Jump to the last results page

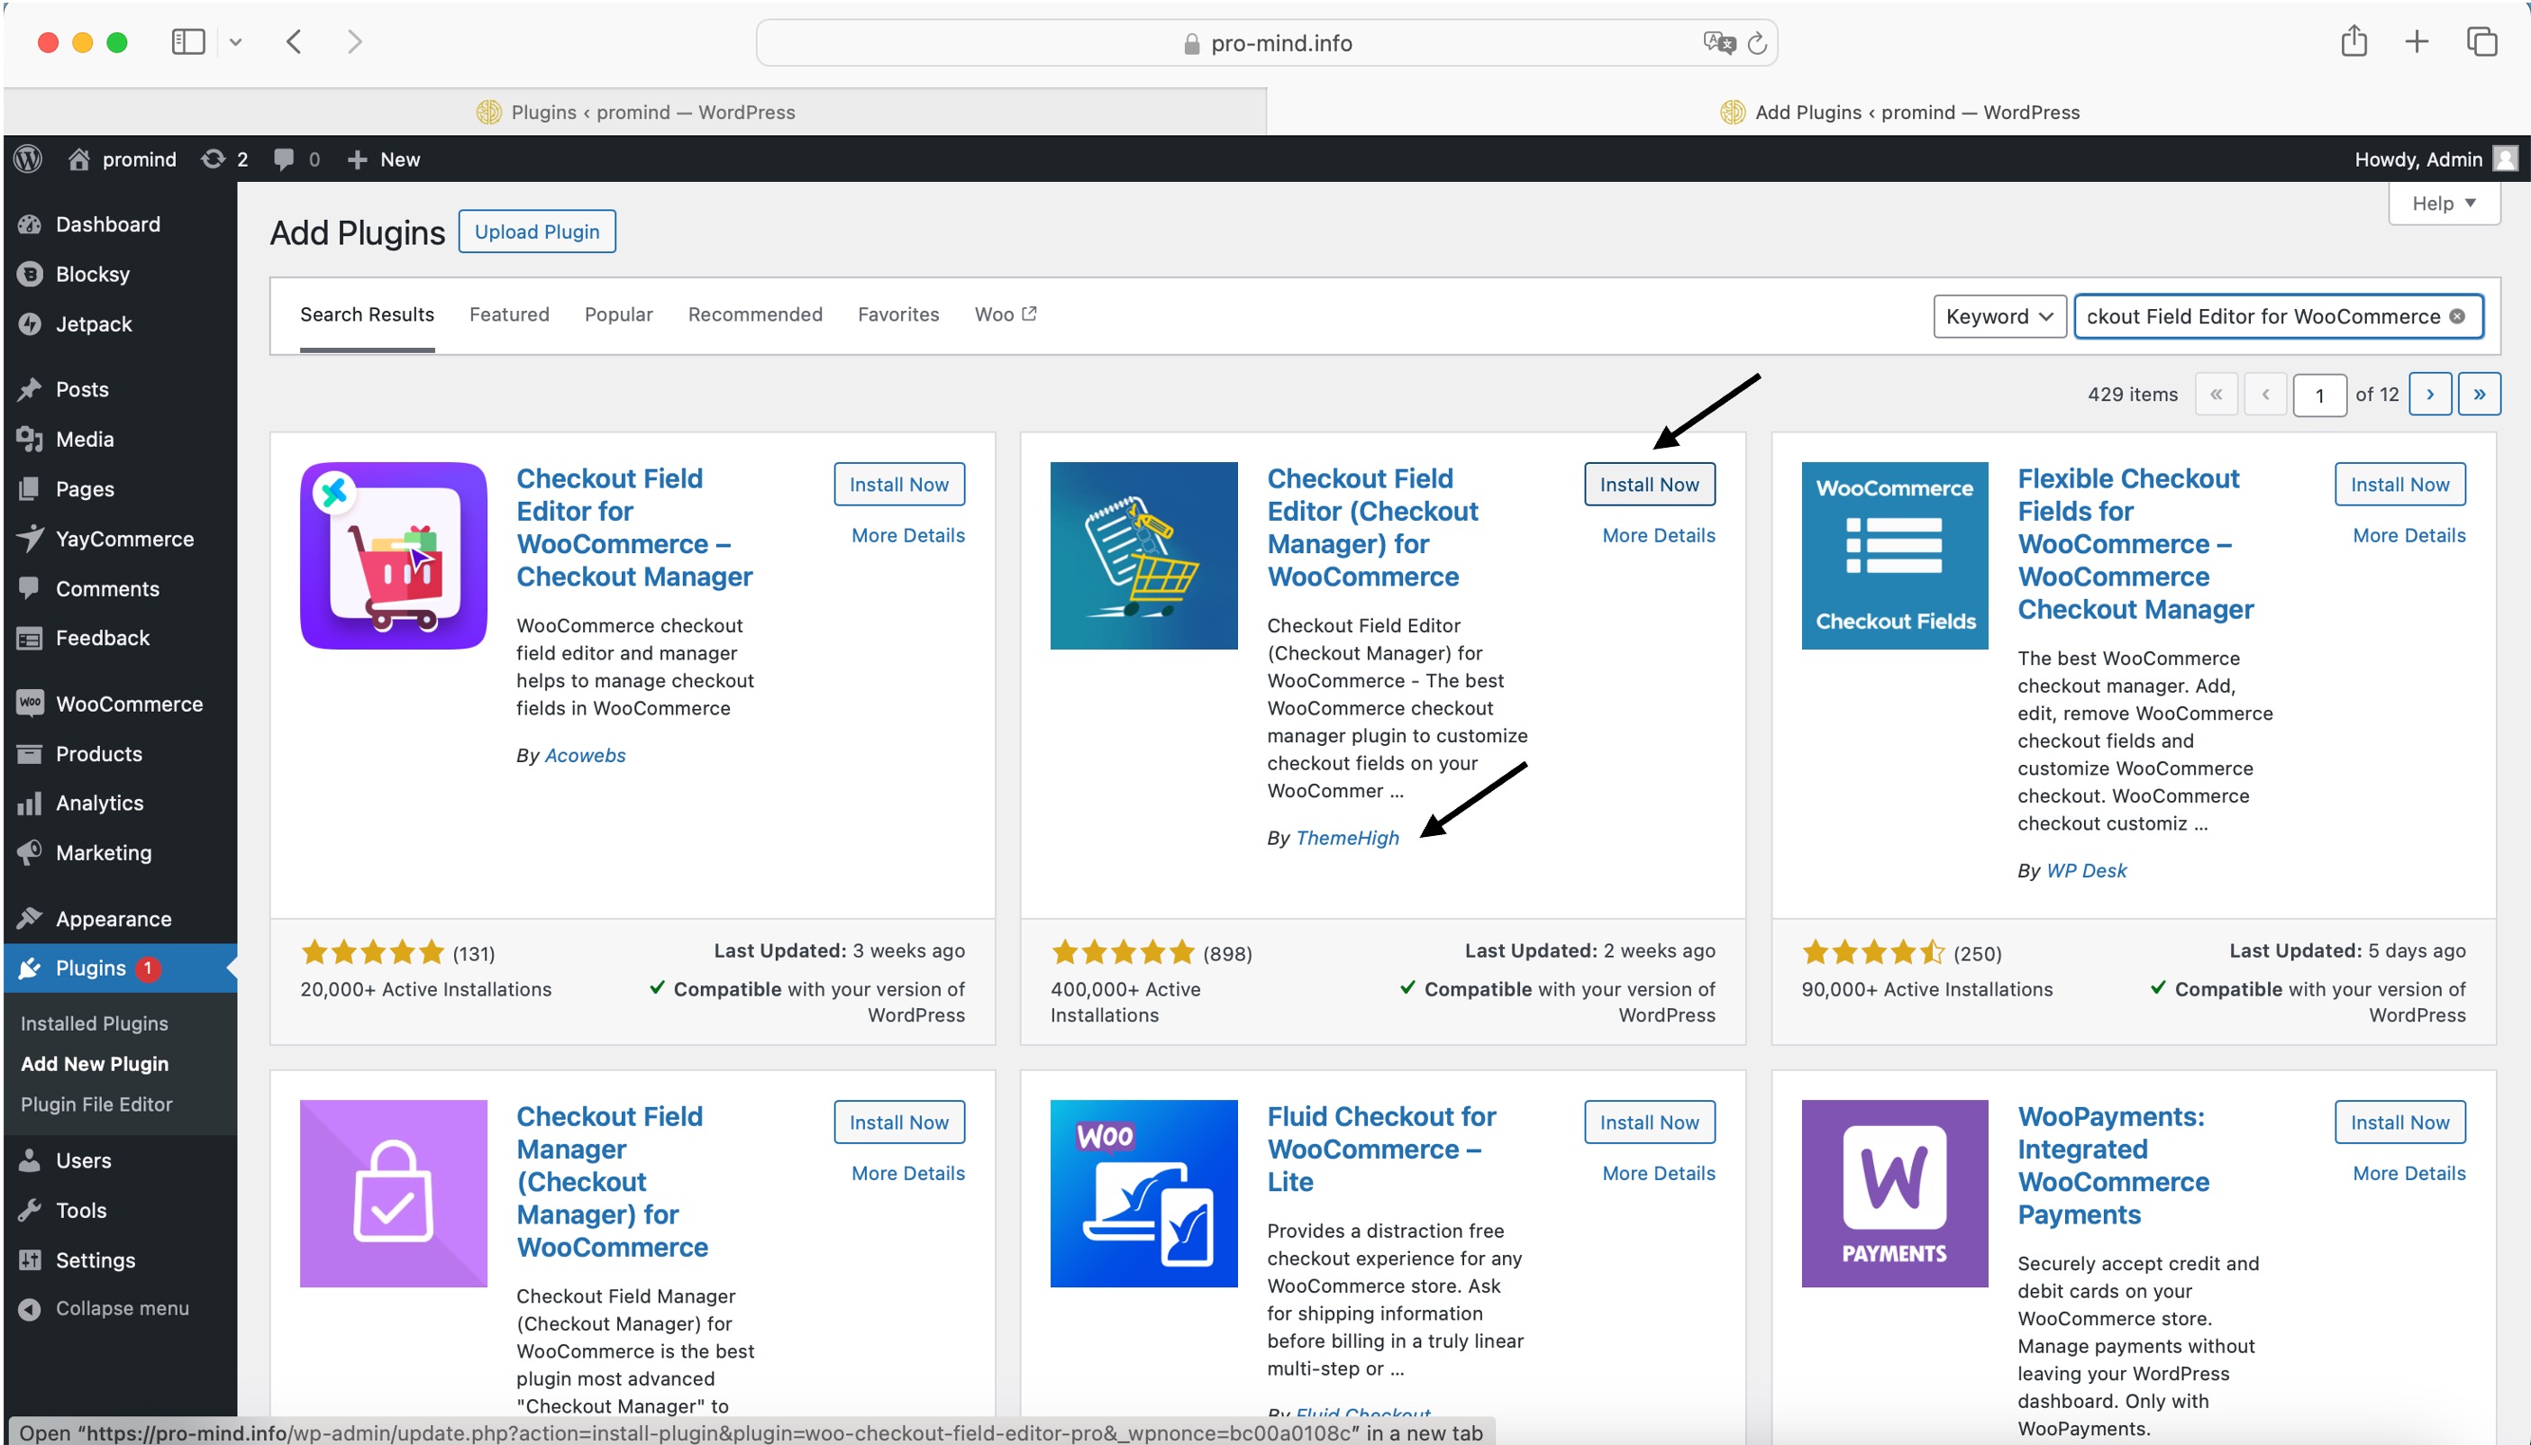click(x=2479, y=394)
